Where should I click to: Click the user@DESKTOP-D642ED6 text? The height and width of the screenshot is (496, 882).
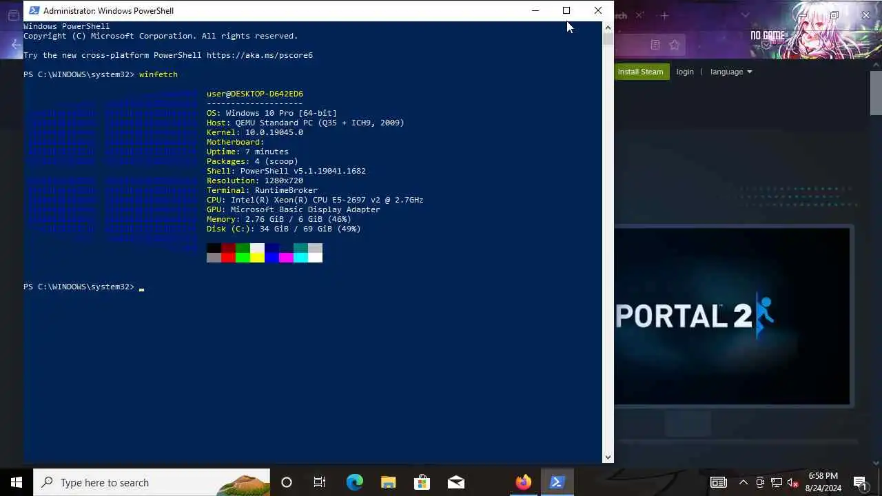click(x=255, y=94)
